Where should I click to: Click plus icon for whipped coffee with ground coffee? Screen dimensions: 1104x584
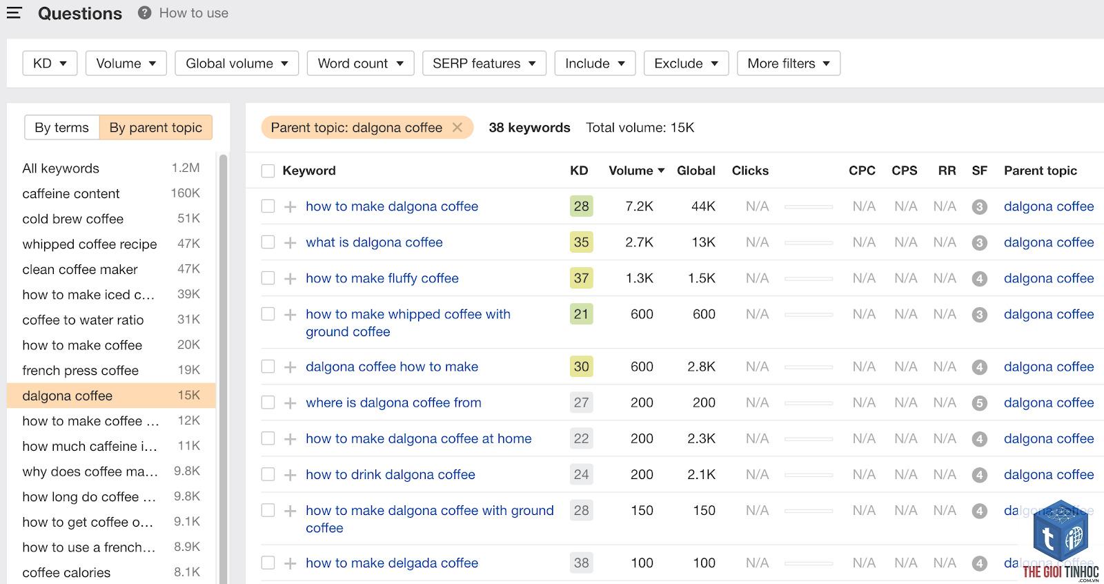[x=290, y=314]
